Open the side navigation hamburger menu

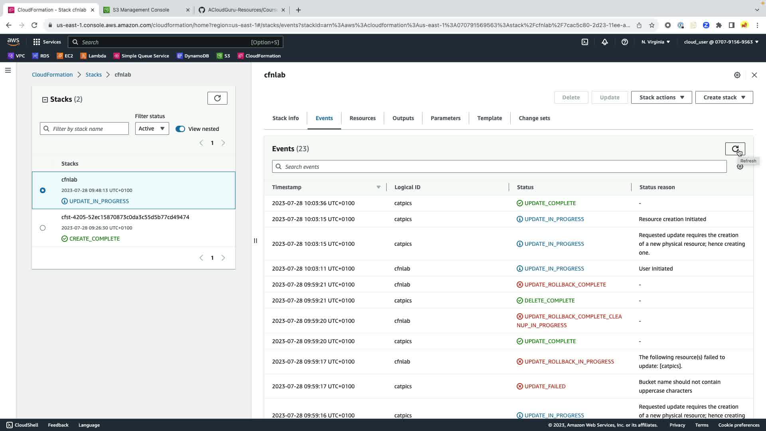click(8, 71)
